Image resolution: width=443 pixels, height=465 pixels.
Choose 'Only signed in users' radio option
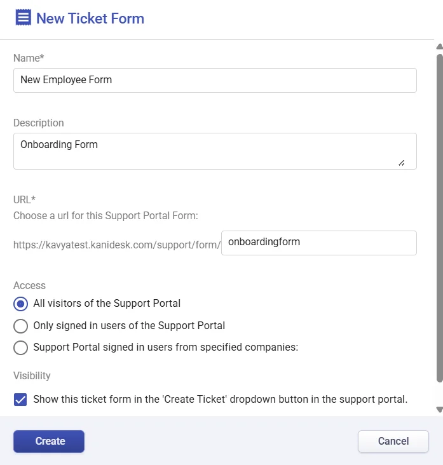click(21, 326)
